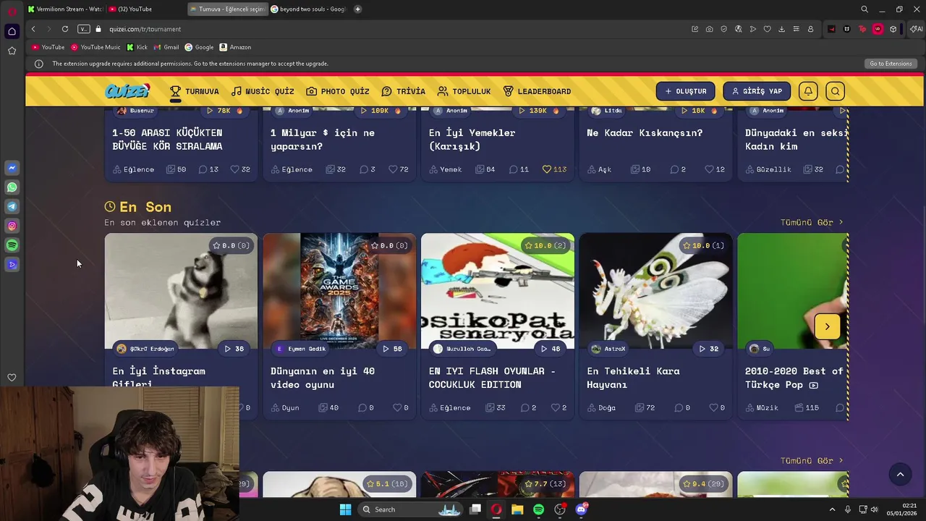Image resolution: width=926 pixels, height=521 pixels.
Task: Open the account profile icon in toolbar
Action: tap(810, 29)
